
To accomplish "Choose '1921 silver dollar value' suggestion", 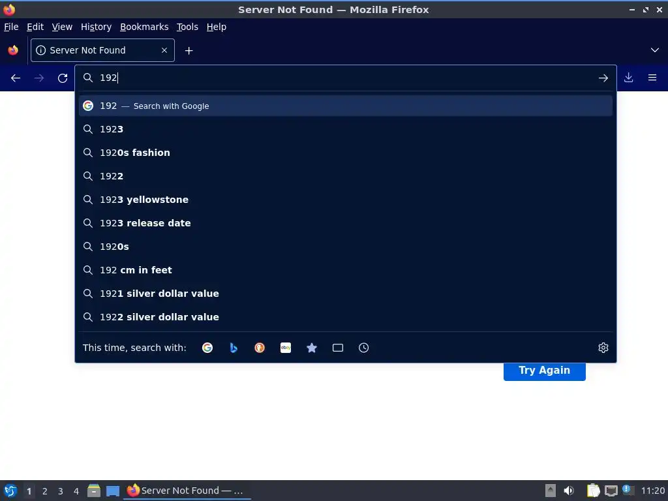I will point(346,293).
